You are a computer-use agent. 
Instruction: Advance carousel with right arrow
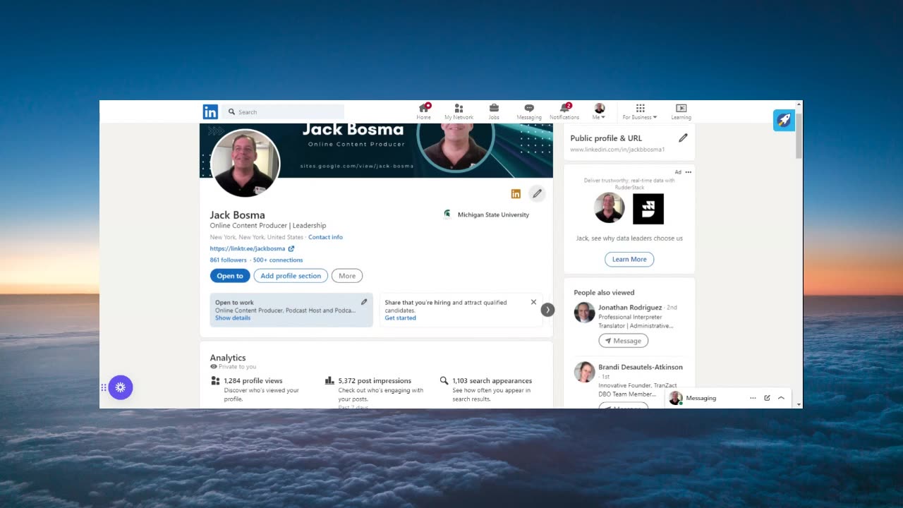[547, 310]
